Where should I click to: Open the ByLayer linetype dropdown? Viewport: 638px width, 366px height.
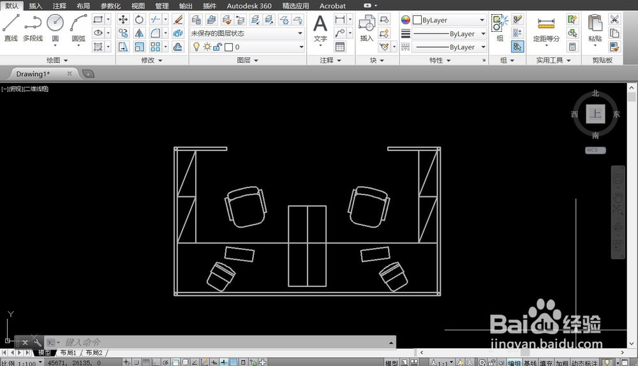click(x=449, y=47)
